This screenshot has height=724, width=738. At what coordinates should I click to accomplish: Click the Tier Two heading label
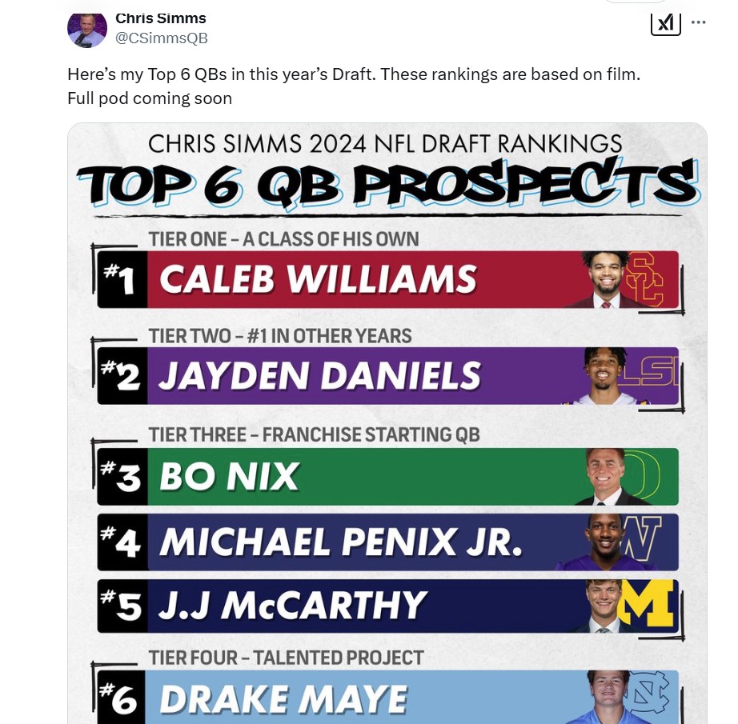(279, 336)
